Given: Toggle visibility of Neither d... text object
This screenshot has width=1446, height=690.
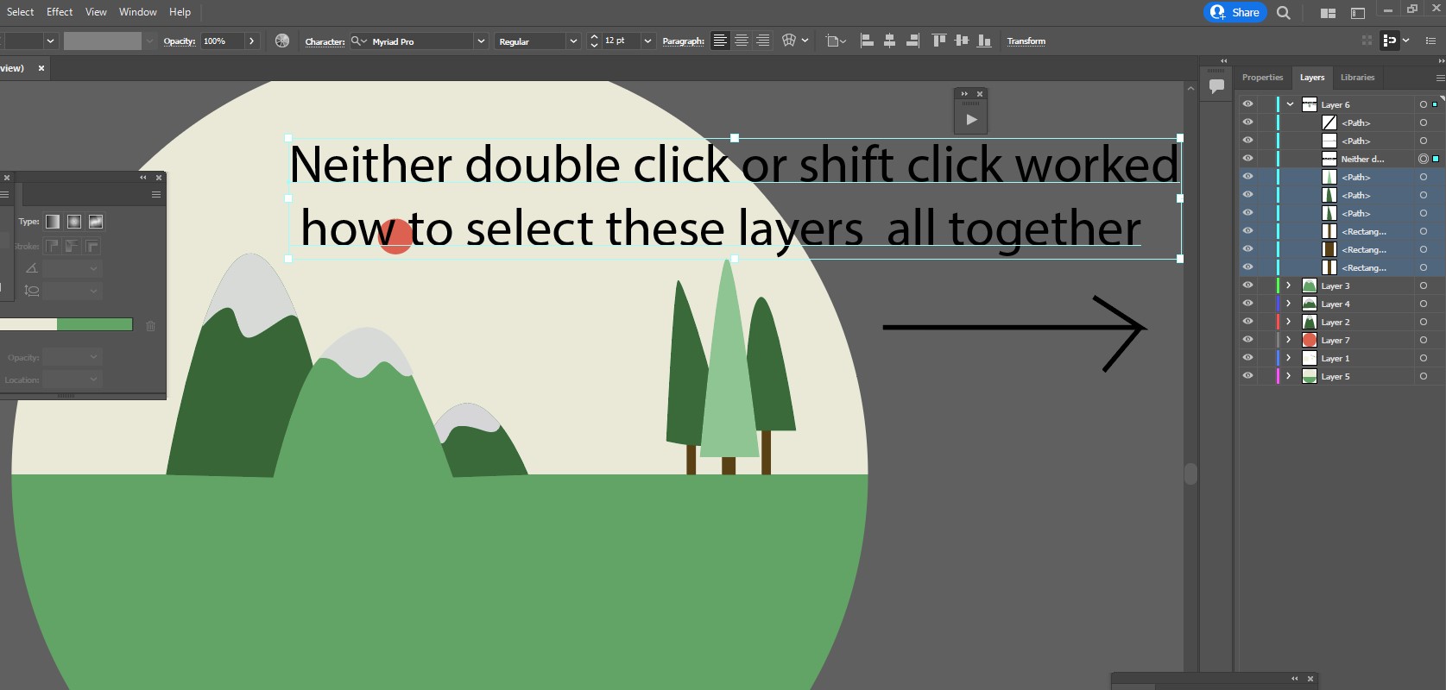Looking at the screenshot, I should [1247, 159].
